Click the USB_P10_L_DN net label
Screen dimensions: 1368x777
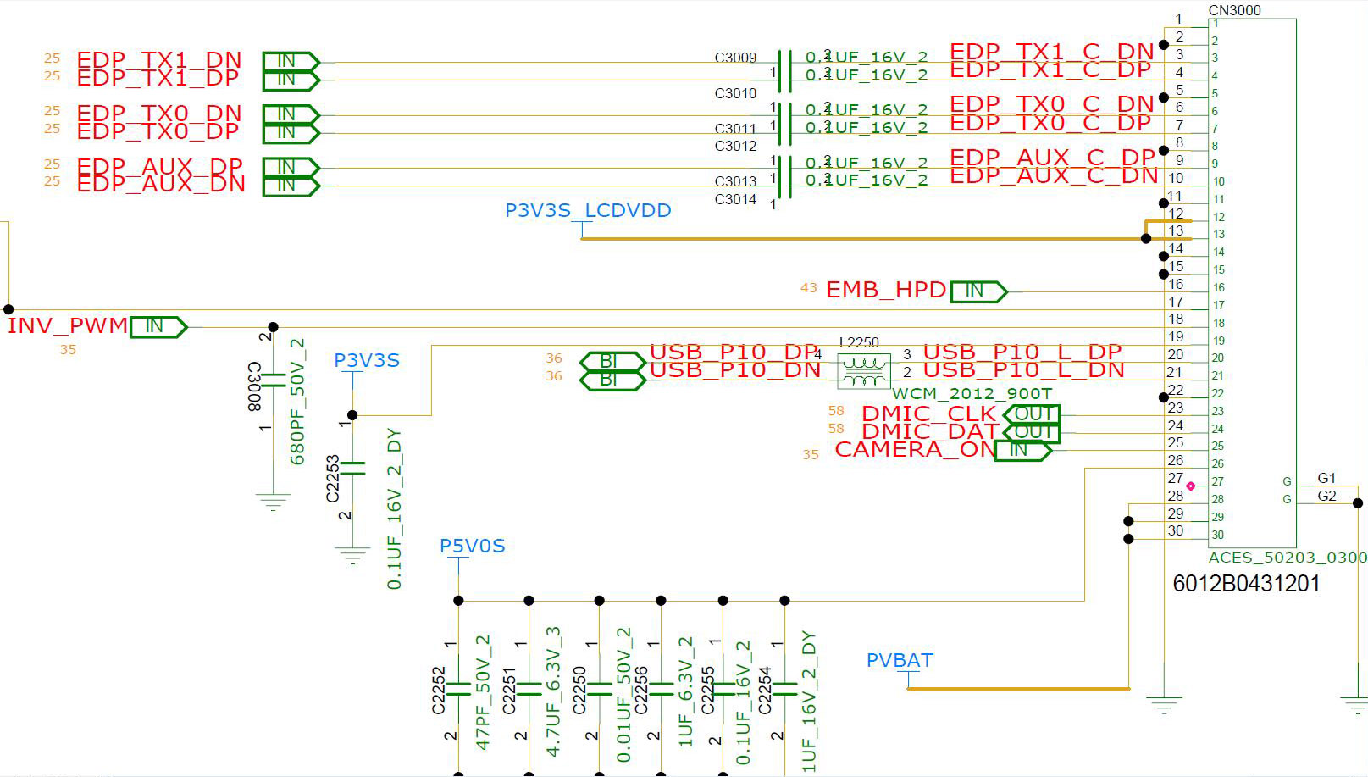click(1023, 370)
